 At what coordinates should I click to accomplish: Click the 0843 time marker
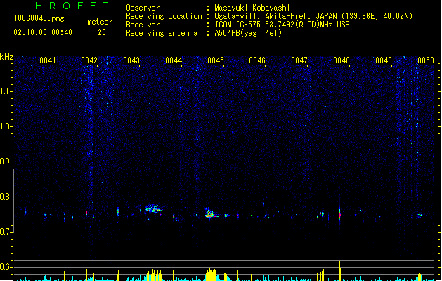pyautogui.click(x=131, y=60)
